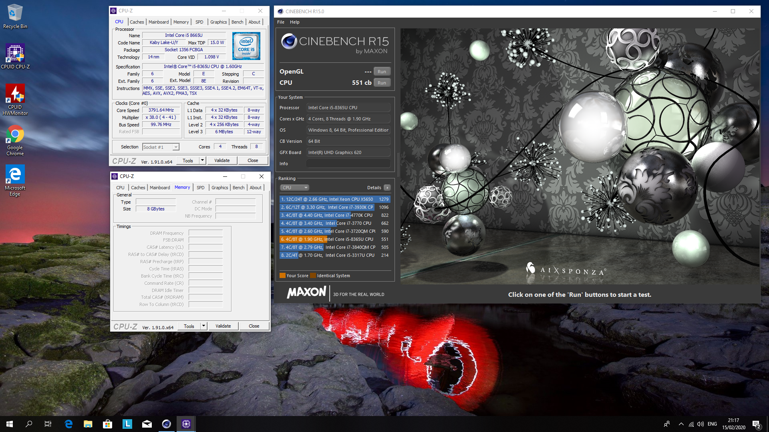Viewport: 769px width, 432px height.
Task: Open SPD tab in lower CPU-Z window
Action: pyautogui.click(x=201, y=188)
